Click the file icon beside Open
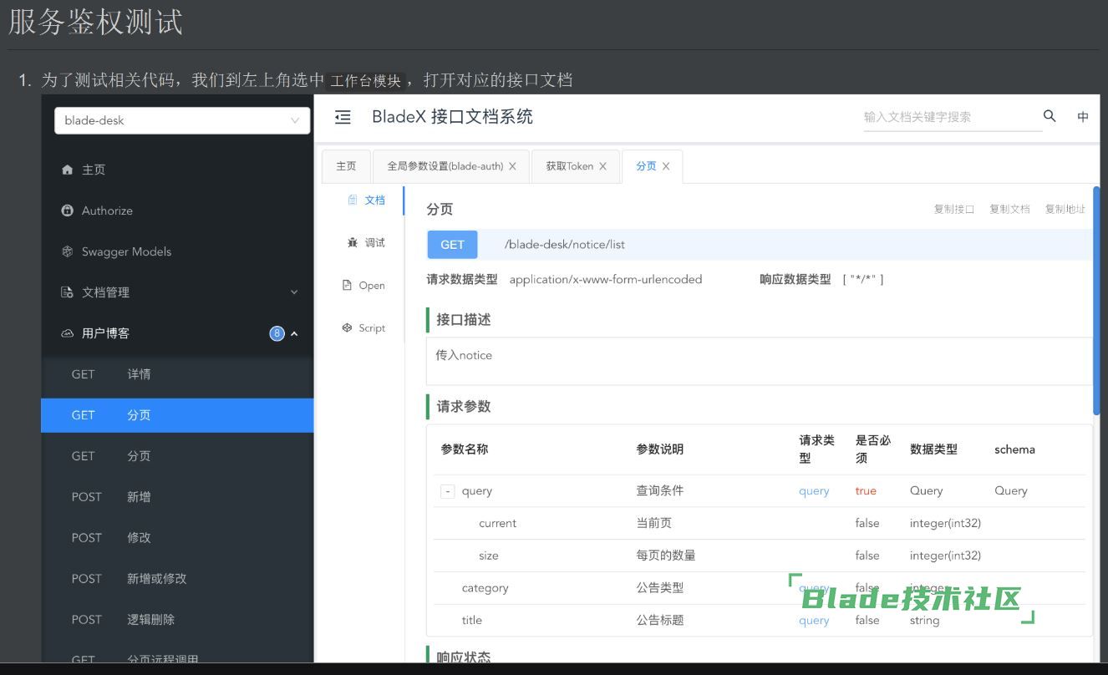The height and width of the screenshot is (675, 1108). 347,285
